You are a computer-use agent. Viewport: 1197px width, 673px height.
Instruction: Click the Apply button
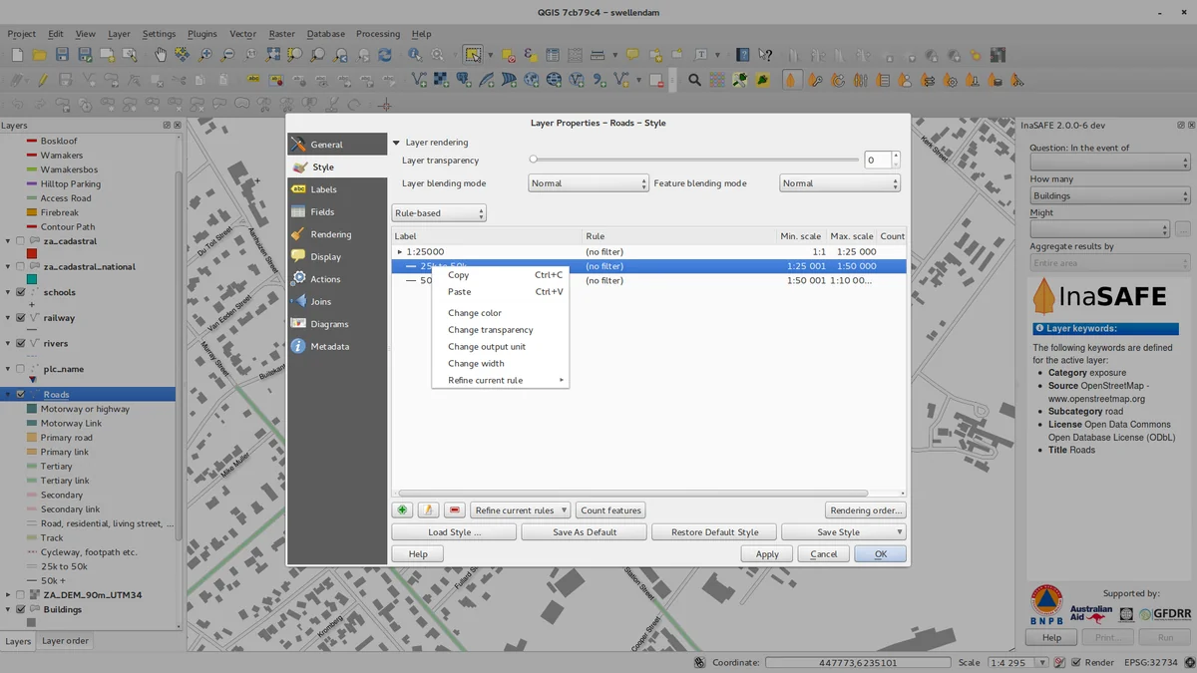[766, 554]
